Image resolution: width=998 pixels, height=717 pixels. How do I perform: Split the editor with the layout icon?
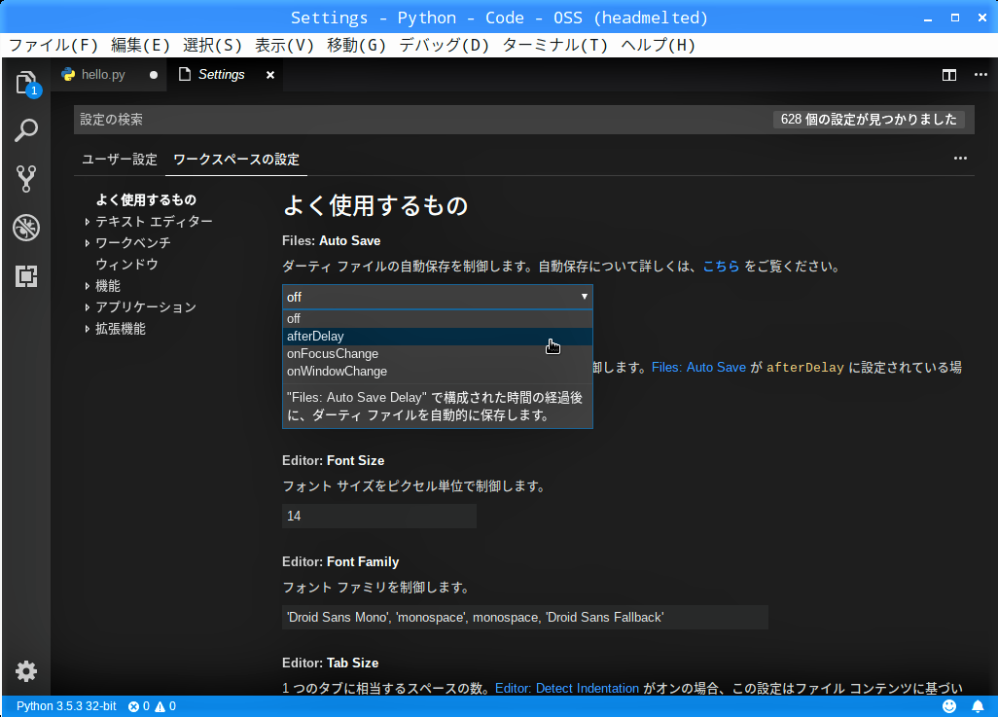pos(949,75)
